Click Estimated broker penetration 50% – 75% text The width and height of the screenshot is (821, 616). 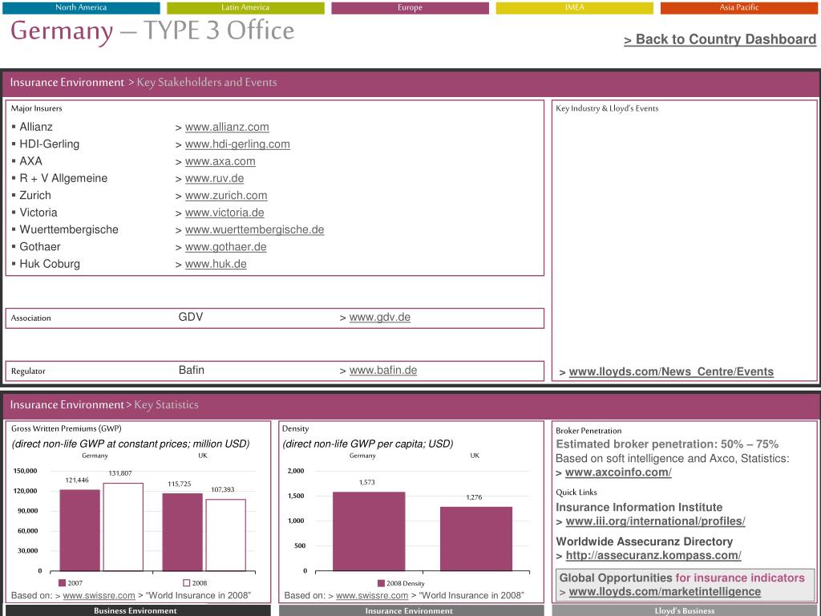point(667,444)
